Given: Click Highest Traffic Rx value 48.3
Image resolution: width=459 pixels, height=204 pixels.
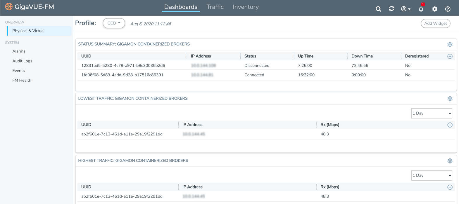Looking at the screenshot, I should point(325,196).
